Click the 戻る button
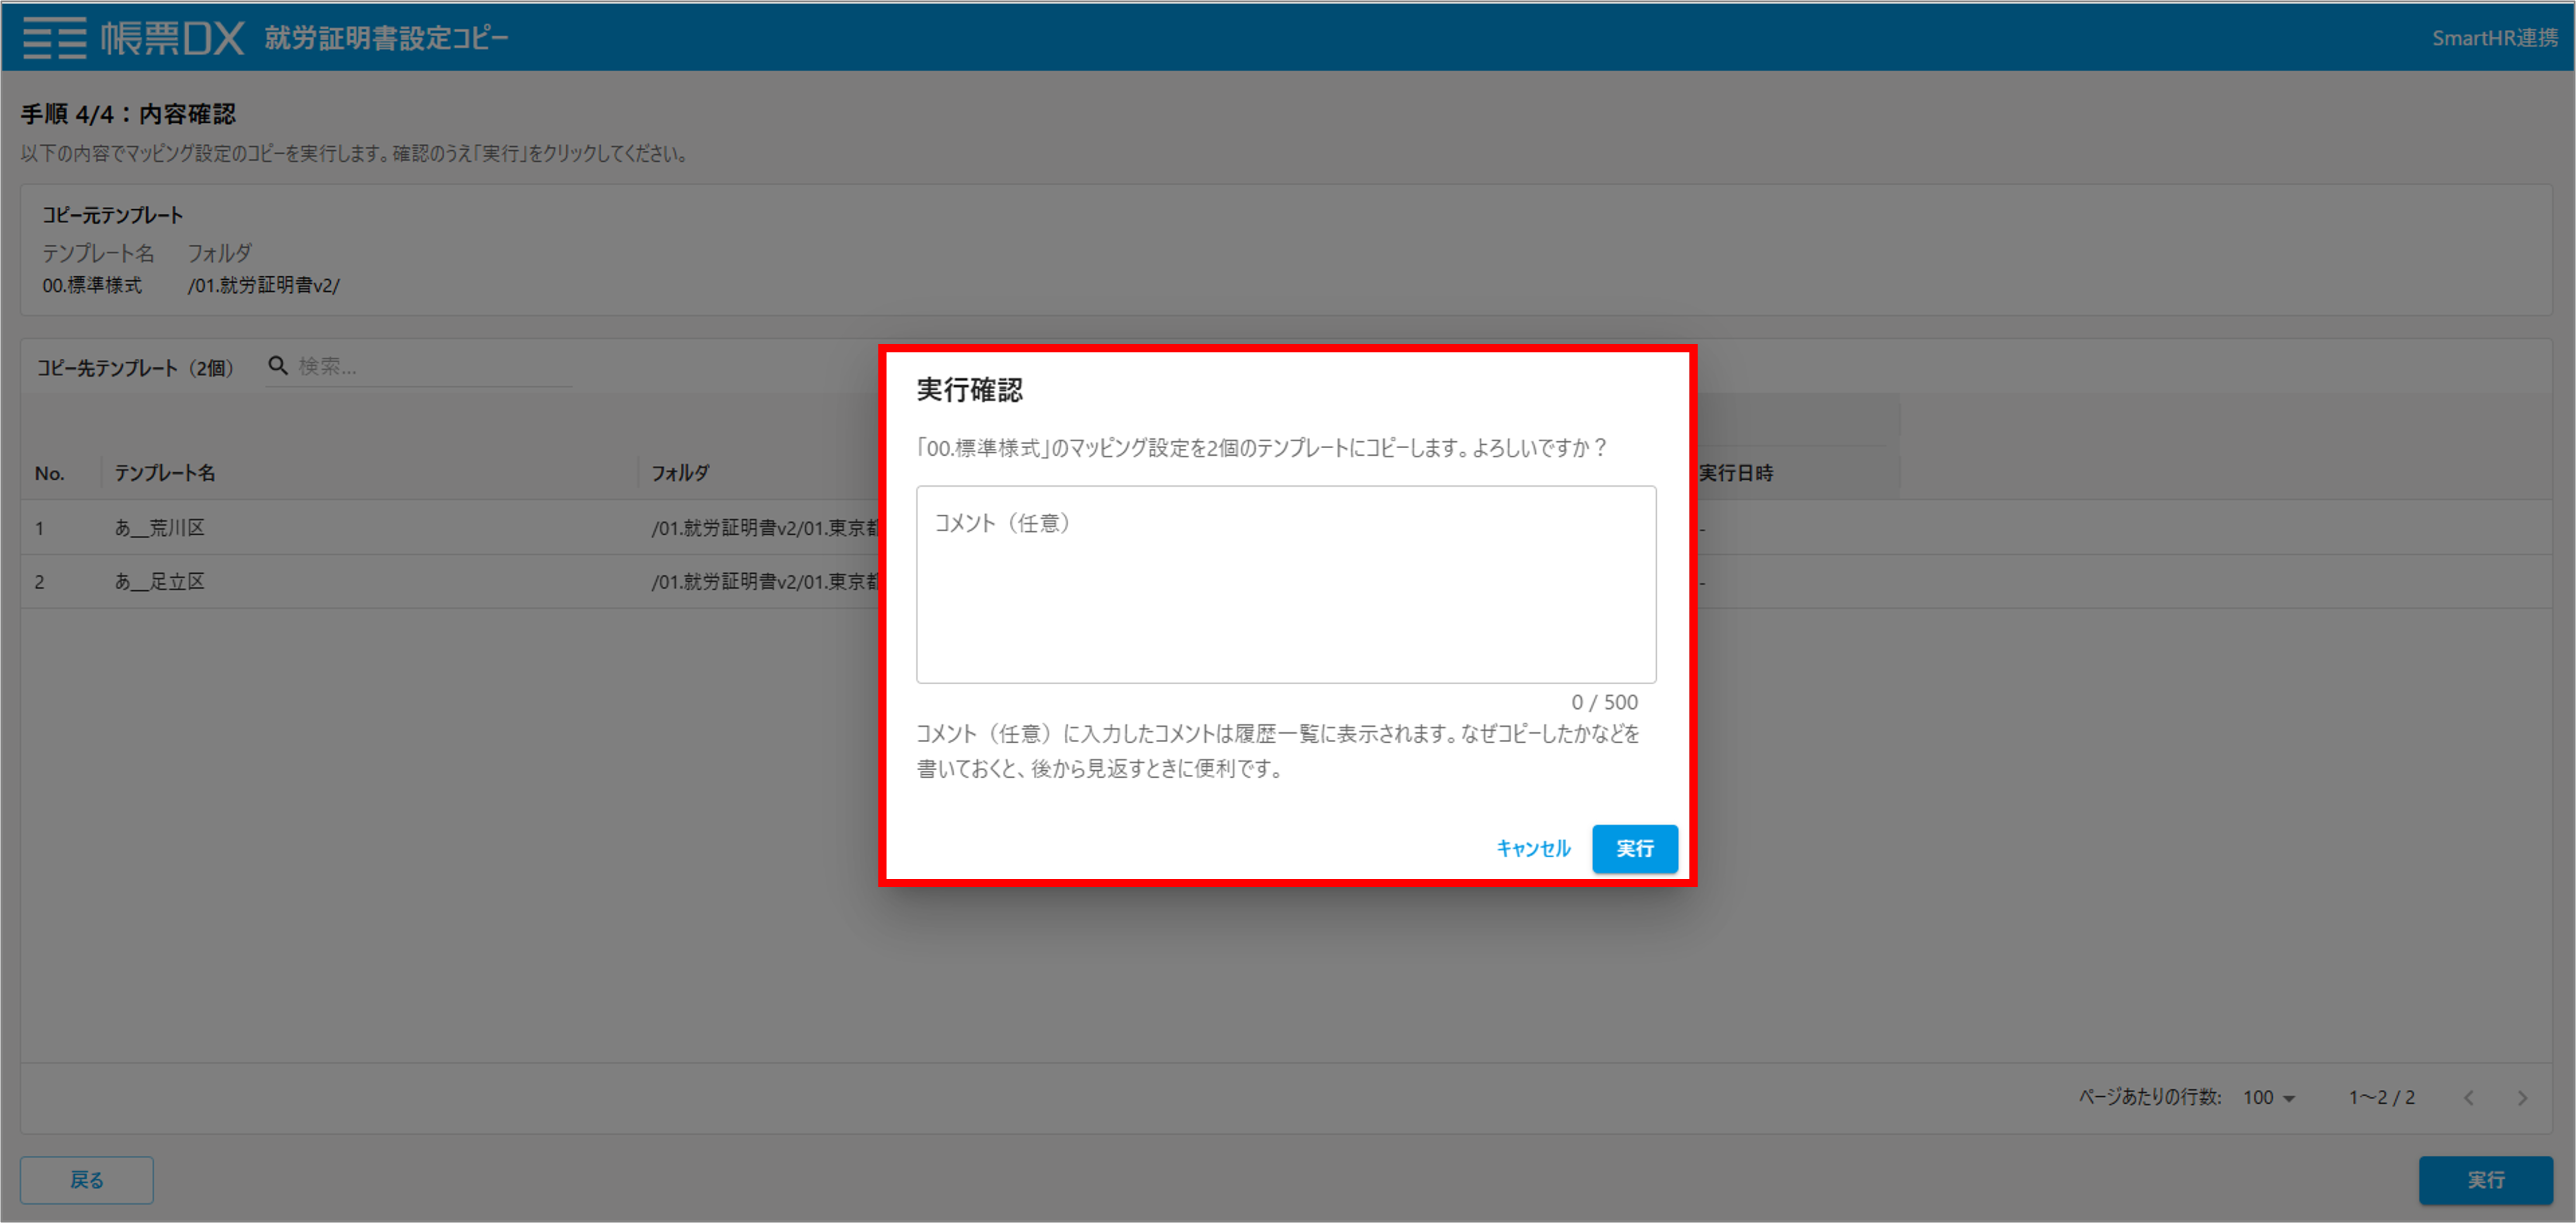Screen dimensions: 2576x1223 (87, 1180)
